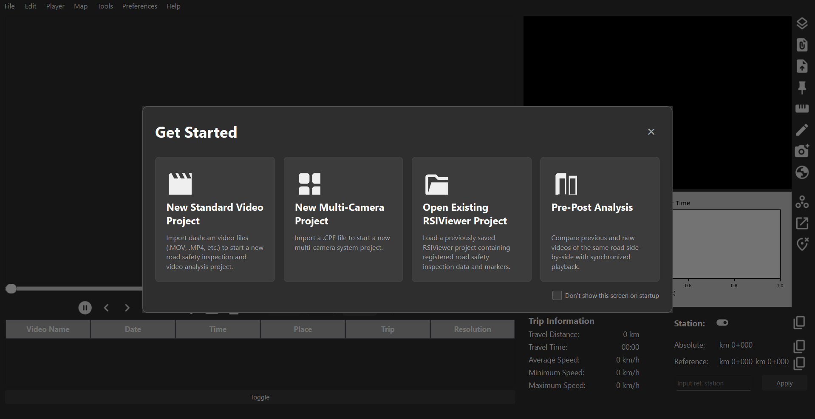Start a New Standard Video Project
Screen dimensions: 815x419
pos(215,219)
